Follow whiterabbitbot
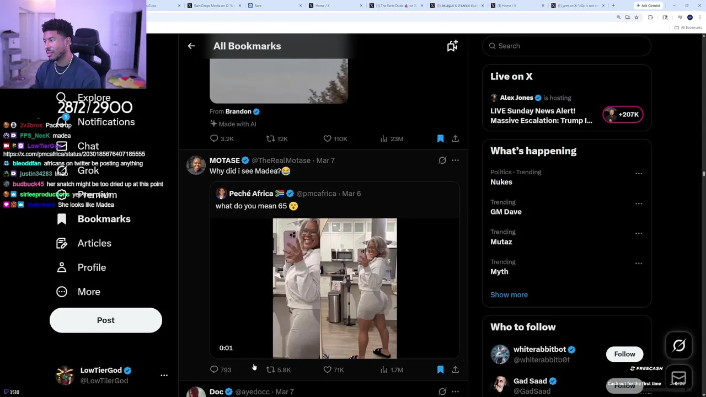 tap(624, 354)
